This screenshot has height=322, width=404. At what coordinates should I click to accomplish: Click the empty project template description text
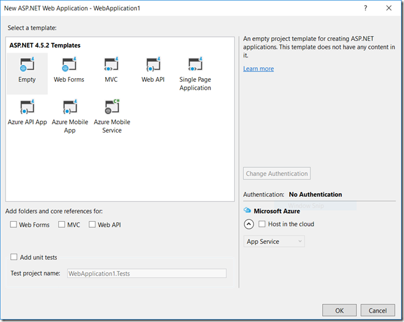(x=319, y=47)
